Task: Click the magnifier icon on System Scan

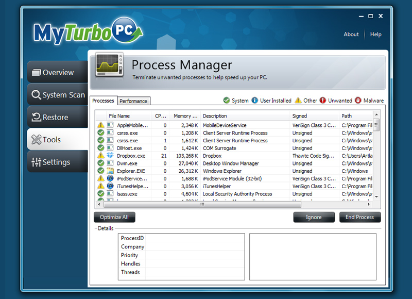Action: tap(36, 95)
